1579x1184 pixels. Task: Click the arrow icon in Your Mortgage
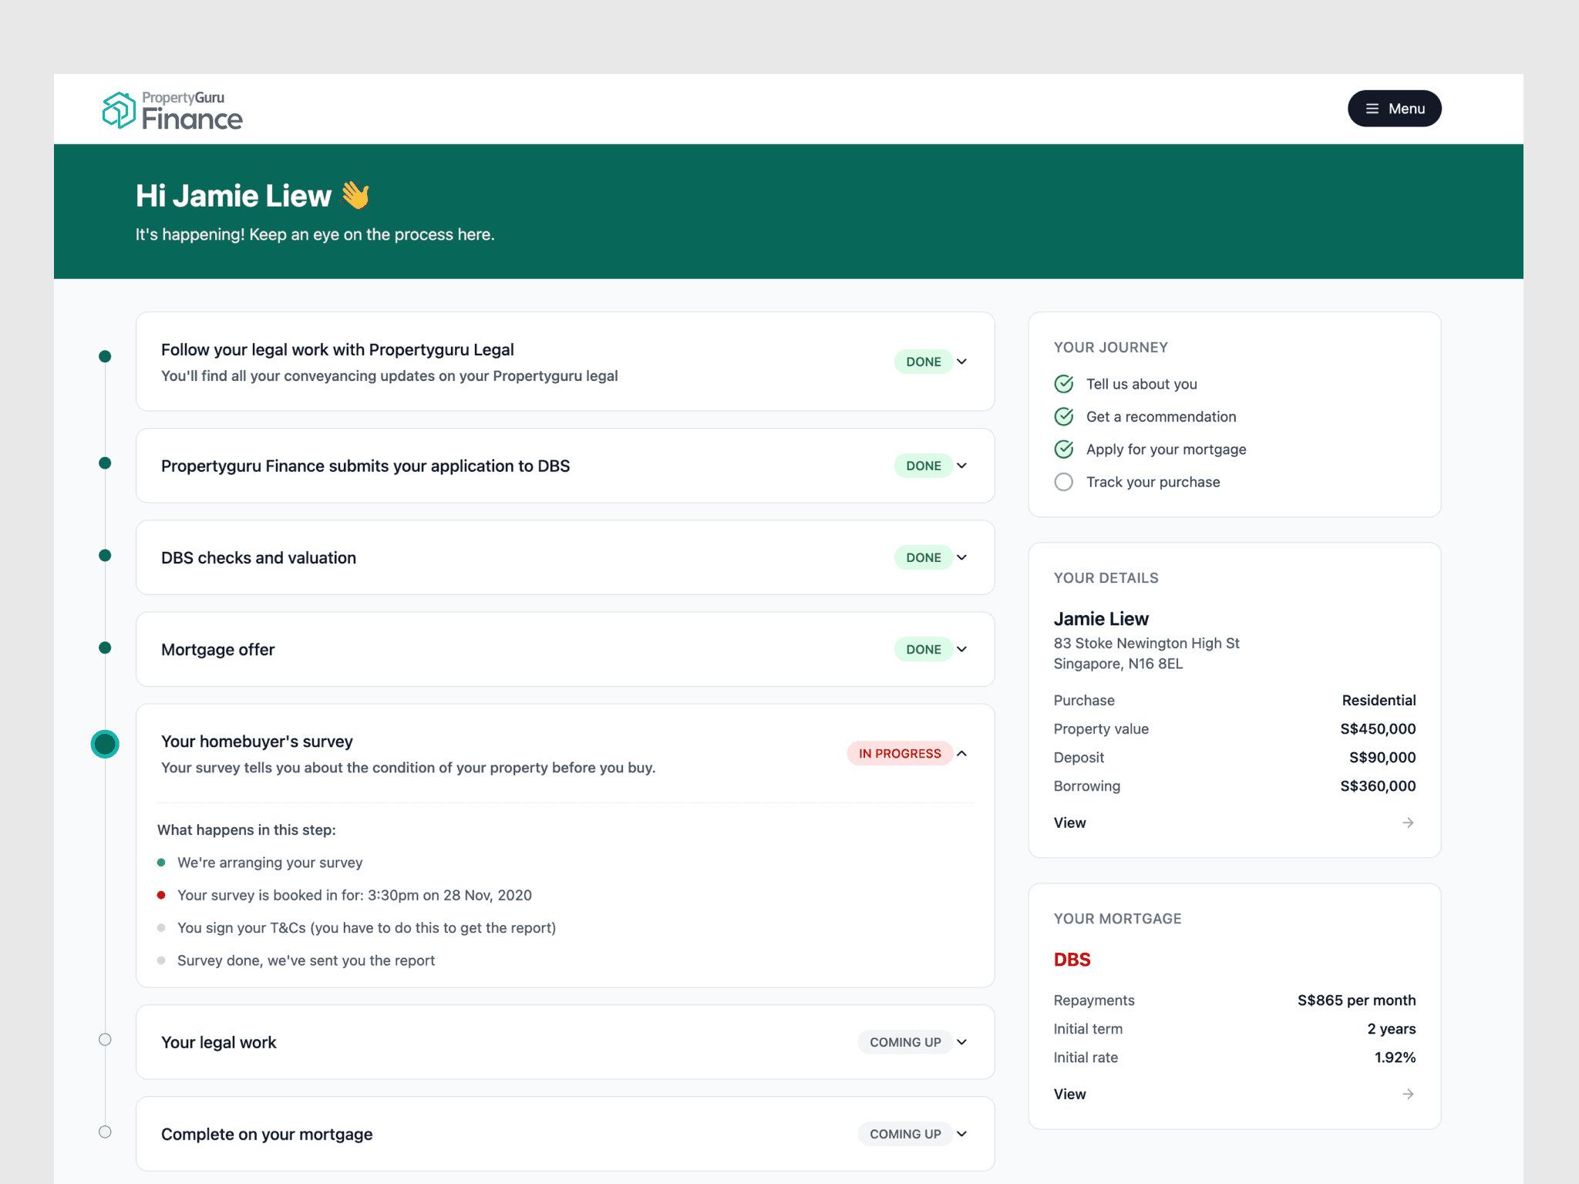pos(1408,1094)
